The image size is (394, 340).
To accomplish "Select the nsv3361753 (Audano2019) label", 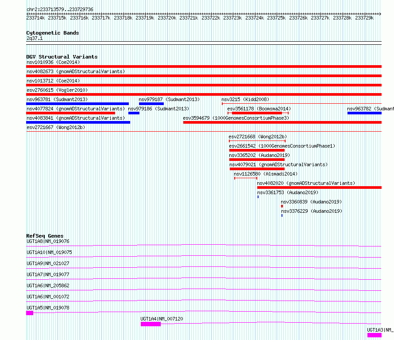I will [x=288, y=192].
